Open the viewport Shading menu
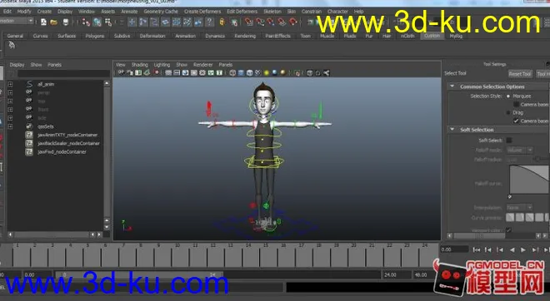The image size is (550, 301). 140,65
